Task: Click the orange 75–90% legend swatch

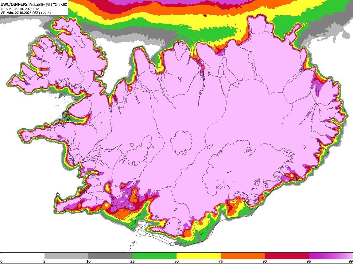Action: click(x=243, y=256)
